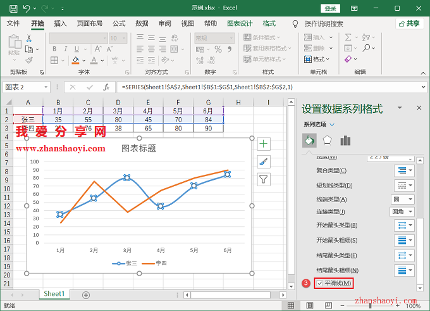This screenshot has width=430, height=311.
Task: Click the 格式 button in cells group
Action: point(317,59)
